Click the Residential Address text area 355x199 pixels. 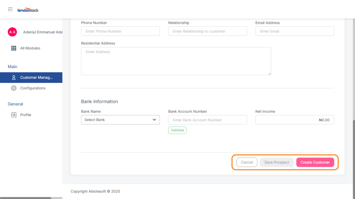pos(176,61)
